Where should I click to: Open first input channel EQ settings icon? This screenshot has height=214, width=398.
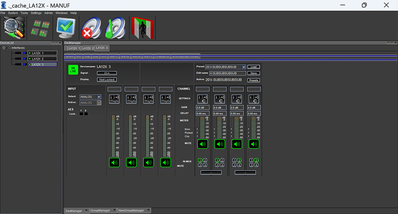pos(114,99)
